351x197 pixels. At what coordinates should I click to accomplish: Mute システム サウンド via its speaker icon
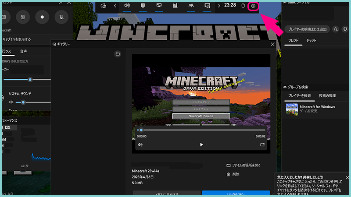pyautogui.click(x=11, y=102)
